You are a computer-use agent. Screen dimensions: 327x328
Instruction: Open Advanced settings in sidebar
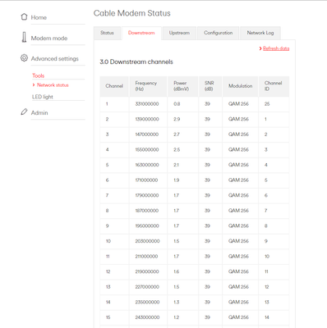pyautogui.click(x=55, y=59)
